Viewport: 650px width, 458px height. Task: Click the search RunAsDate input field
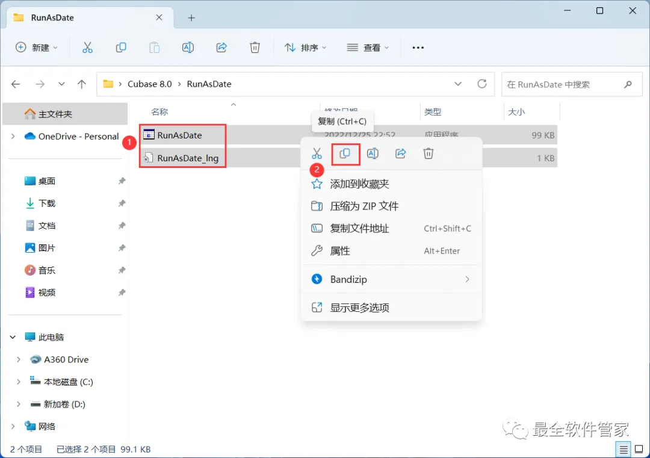(572, 84)
